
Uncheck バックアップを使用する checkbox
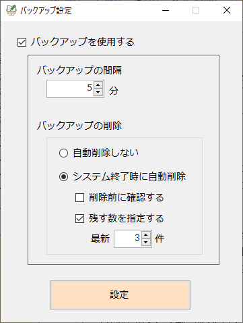pyautogui.click(x=22, y=43)
